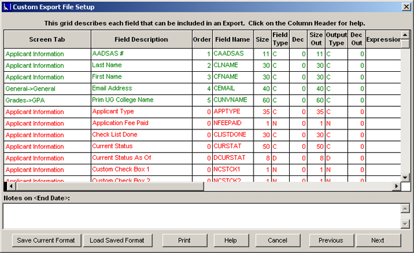This screenshot has height=253, width=414.
Task: Click the Screen Tab column header
Action: coord(47,39)
